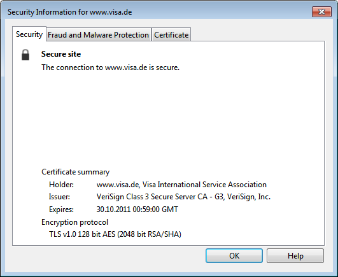The width and height of the screenshot is (338, 277).
Task: Click the 'Encryption protocol' heading
Action: click(x=75, y=222)
